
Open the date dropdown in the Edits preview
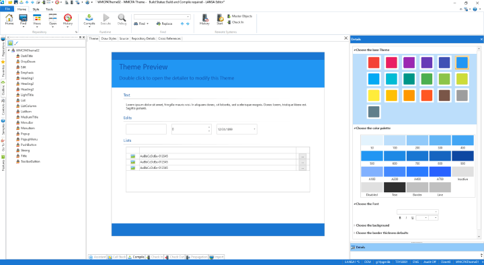254,129
